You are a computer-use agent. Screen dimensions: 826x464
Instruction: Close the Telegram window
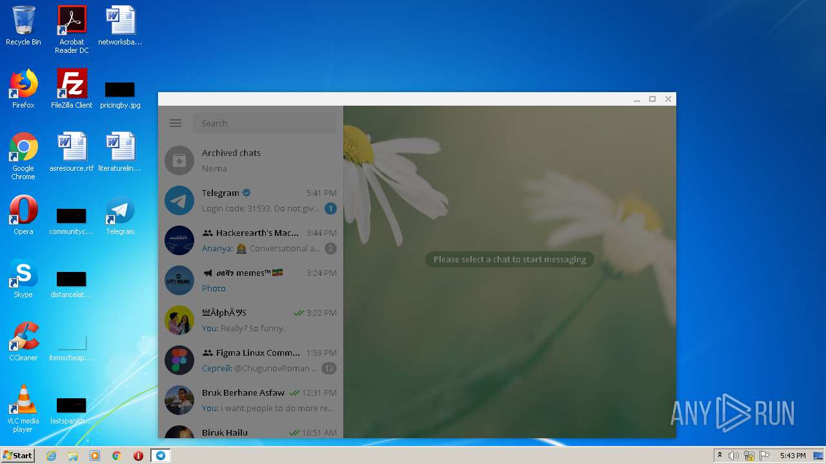[x=668, y=99]
